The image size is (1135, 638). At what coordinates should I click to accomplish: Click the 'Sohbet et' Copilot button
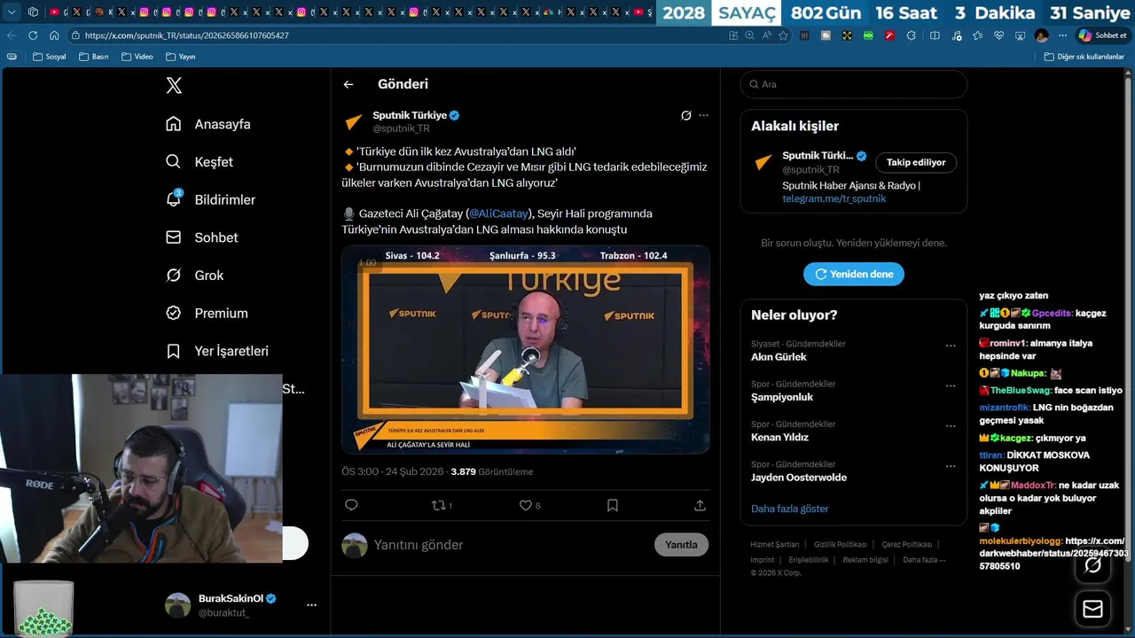pos(1102,35)
